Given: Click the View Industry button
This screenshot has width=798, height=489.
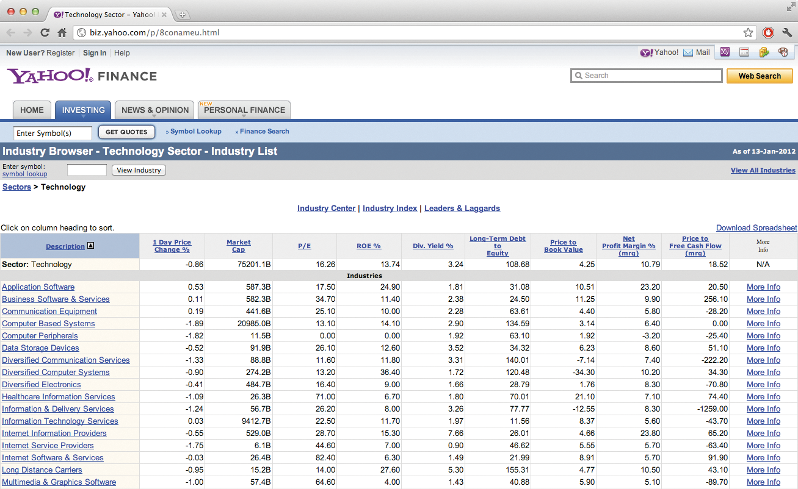Looking at the screenshot, I should (139, 170).
